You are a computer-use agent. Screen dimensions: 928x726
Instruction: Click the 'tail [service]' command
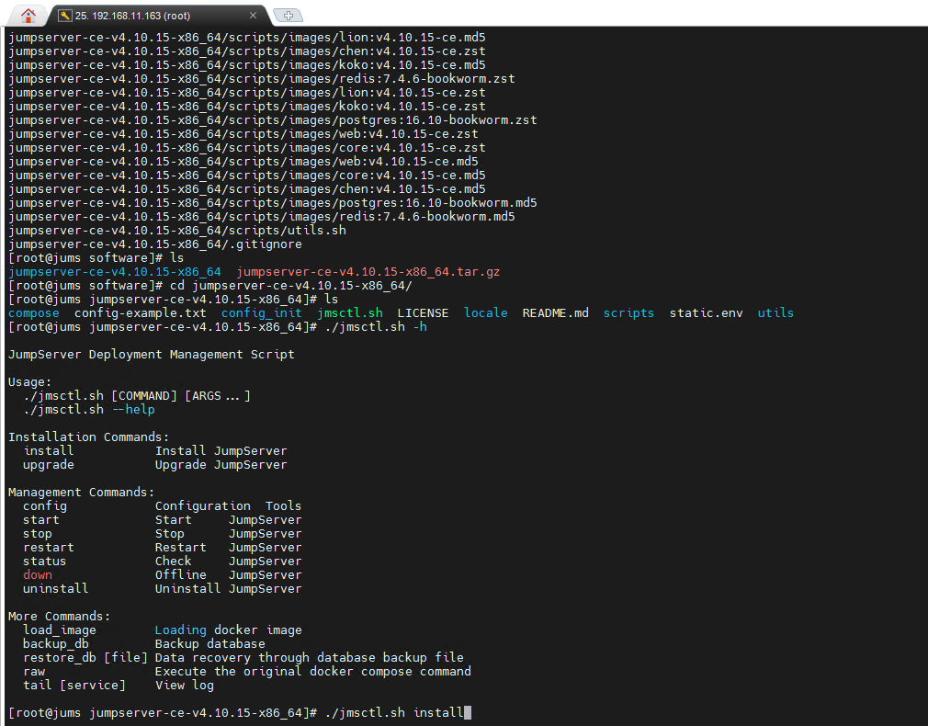[74, 686]
